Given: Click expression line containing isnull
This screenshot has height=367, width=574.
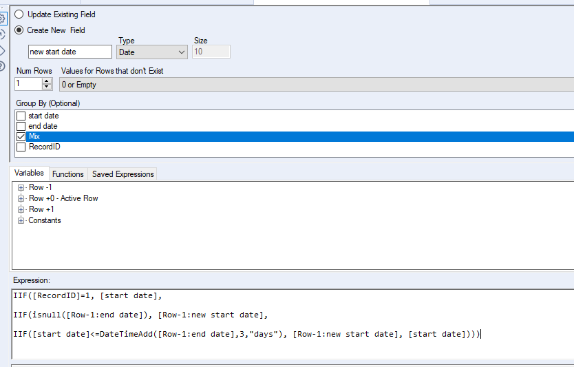Looking at the screenshot, I should click(x=140, y=315).
